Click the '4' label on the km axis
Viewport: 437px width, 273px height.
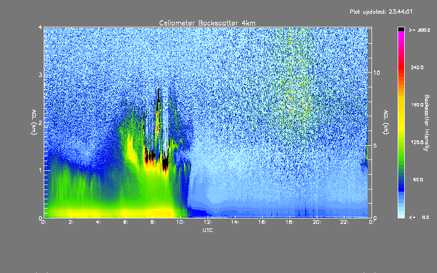[x=40, y=27]
